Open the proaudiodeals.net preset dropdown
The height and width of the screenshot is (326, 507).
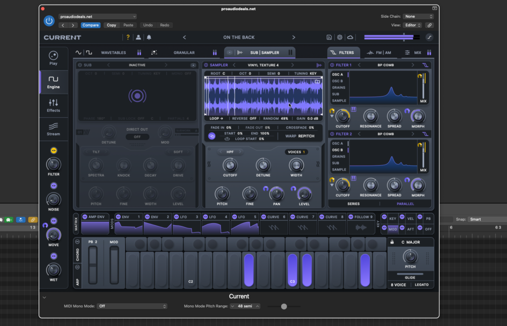(x=98, y=16)
